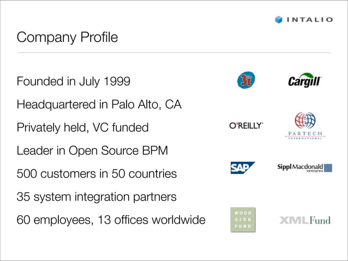This screenshot has width=348, height=261.
Task: Select '35 system integration partners' text
Action: point(97,197)
